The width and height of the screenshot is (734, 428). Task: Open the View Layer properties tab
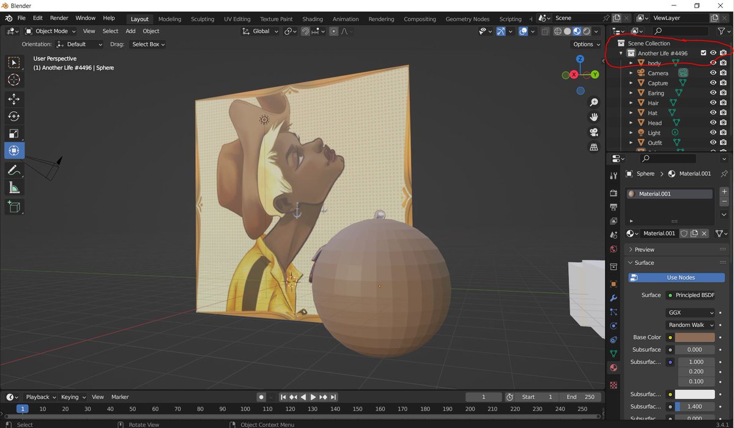[x=614, y=221]
